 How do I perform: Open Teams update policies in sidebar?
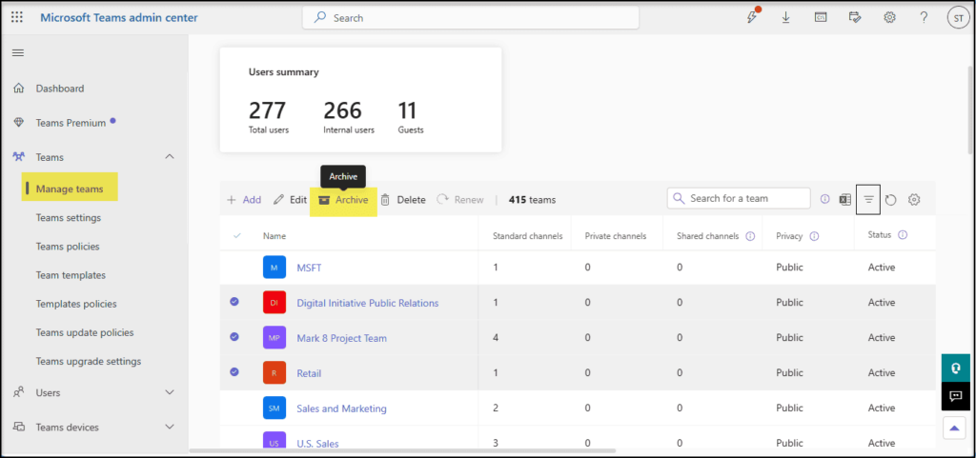(x=85, y=332)
